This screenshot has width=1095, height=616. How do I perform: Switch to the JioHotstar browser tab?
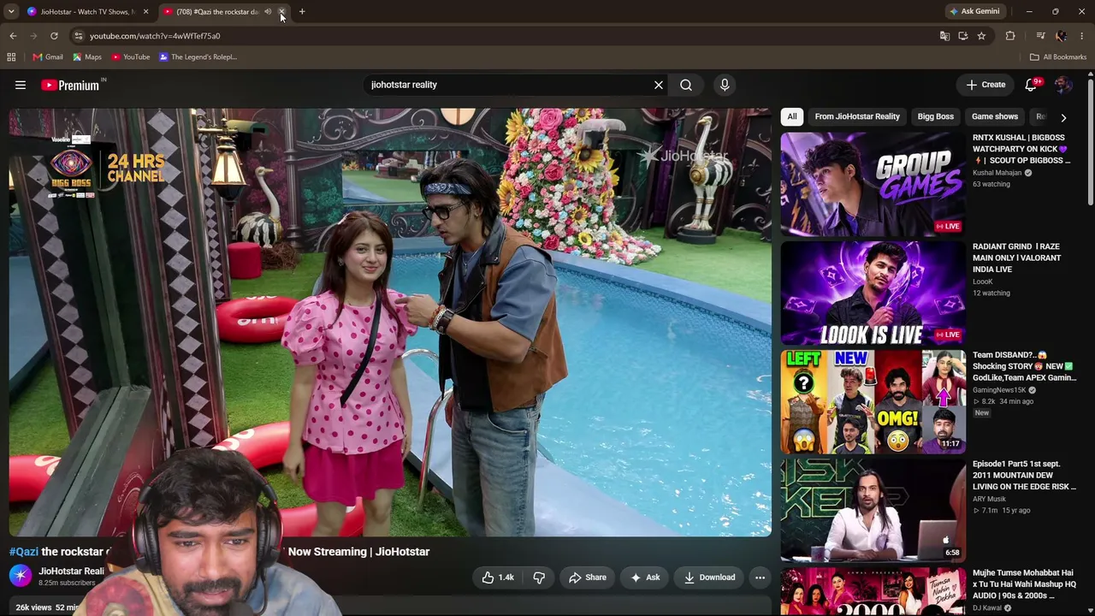(x=83, y=12)
